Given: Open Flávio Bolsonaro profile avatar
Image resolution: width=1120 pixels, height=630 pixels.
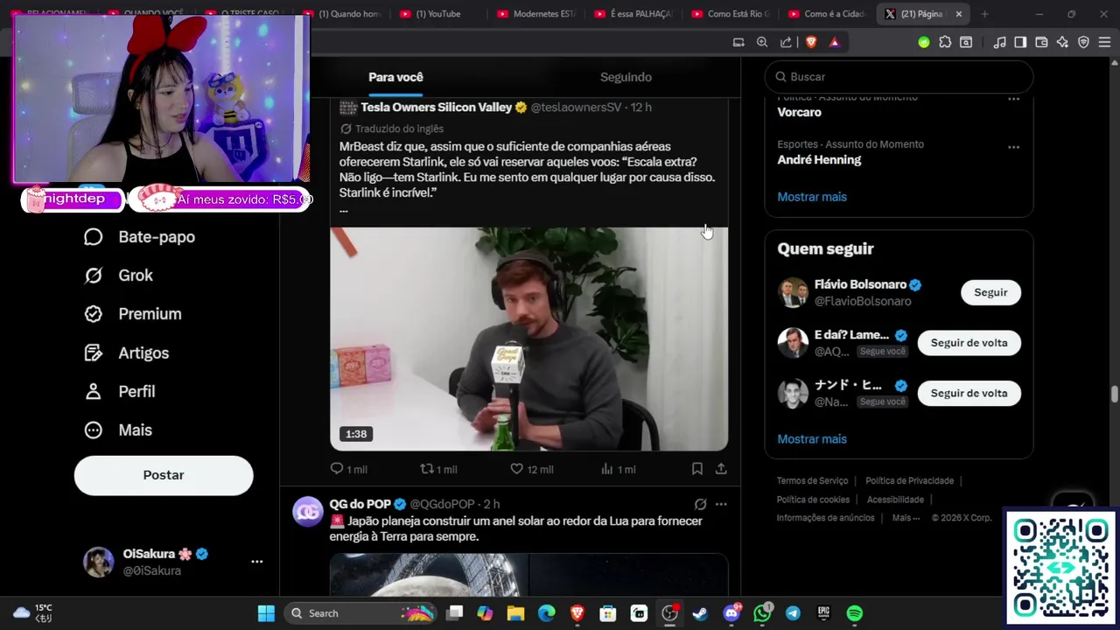Looking at the screenshot, I should click(x=793, y=292).
